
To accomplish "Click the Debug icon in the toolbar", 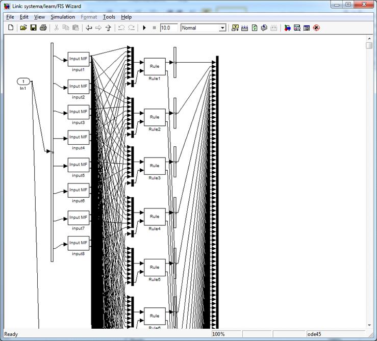I will pyautogui.click(x=316, y=28).
